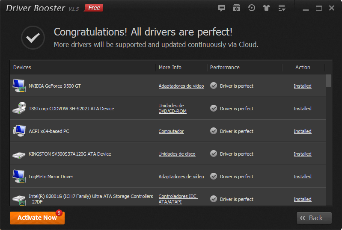
Task: Select Intel(R) 82801G Ultra ATA Storage Controllers text
Action: 91,199
